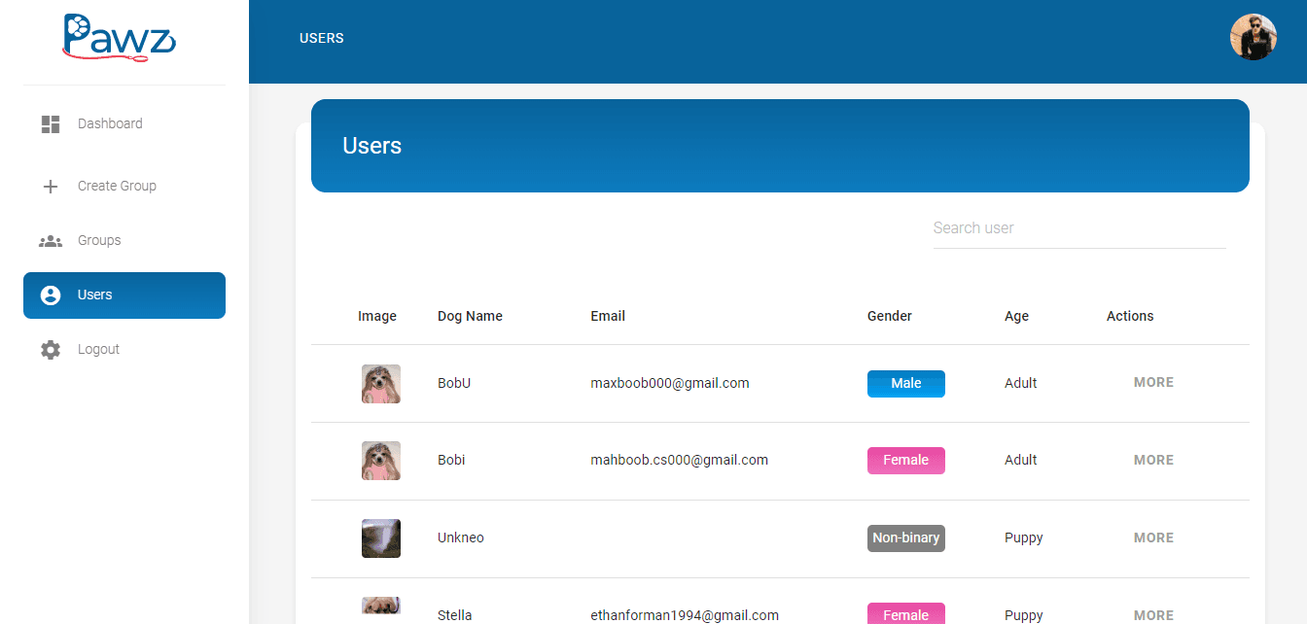This screenshot has height=624, width=1307.
Task: Click MORE on Stella's row
Action: pos(1153,614)
